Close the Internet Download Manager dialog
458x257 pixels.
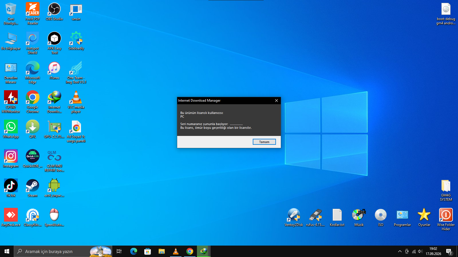click(277, 101)
